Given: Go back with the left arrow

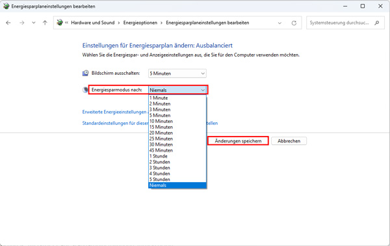Looking at the screenshot, I should pyautogui.click(x=8, y=23).
